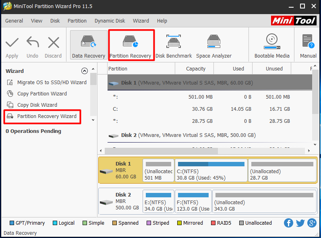Select Disk 1 60.00 GB header row
The width and height of the screenshot is (321, 238).
(209, 83)
